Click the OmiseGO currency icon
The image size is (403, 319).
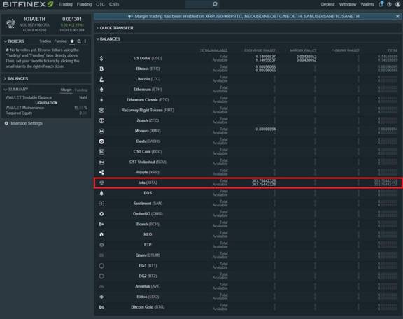(x=101, y=214)
